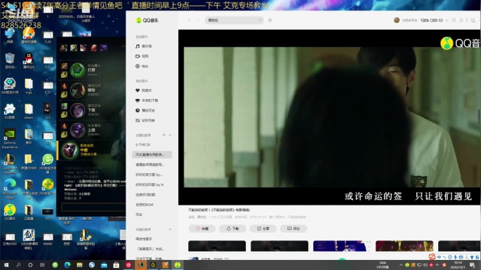
Task: Show hidden tray icons chevron
Action: 401,265
